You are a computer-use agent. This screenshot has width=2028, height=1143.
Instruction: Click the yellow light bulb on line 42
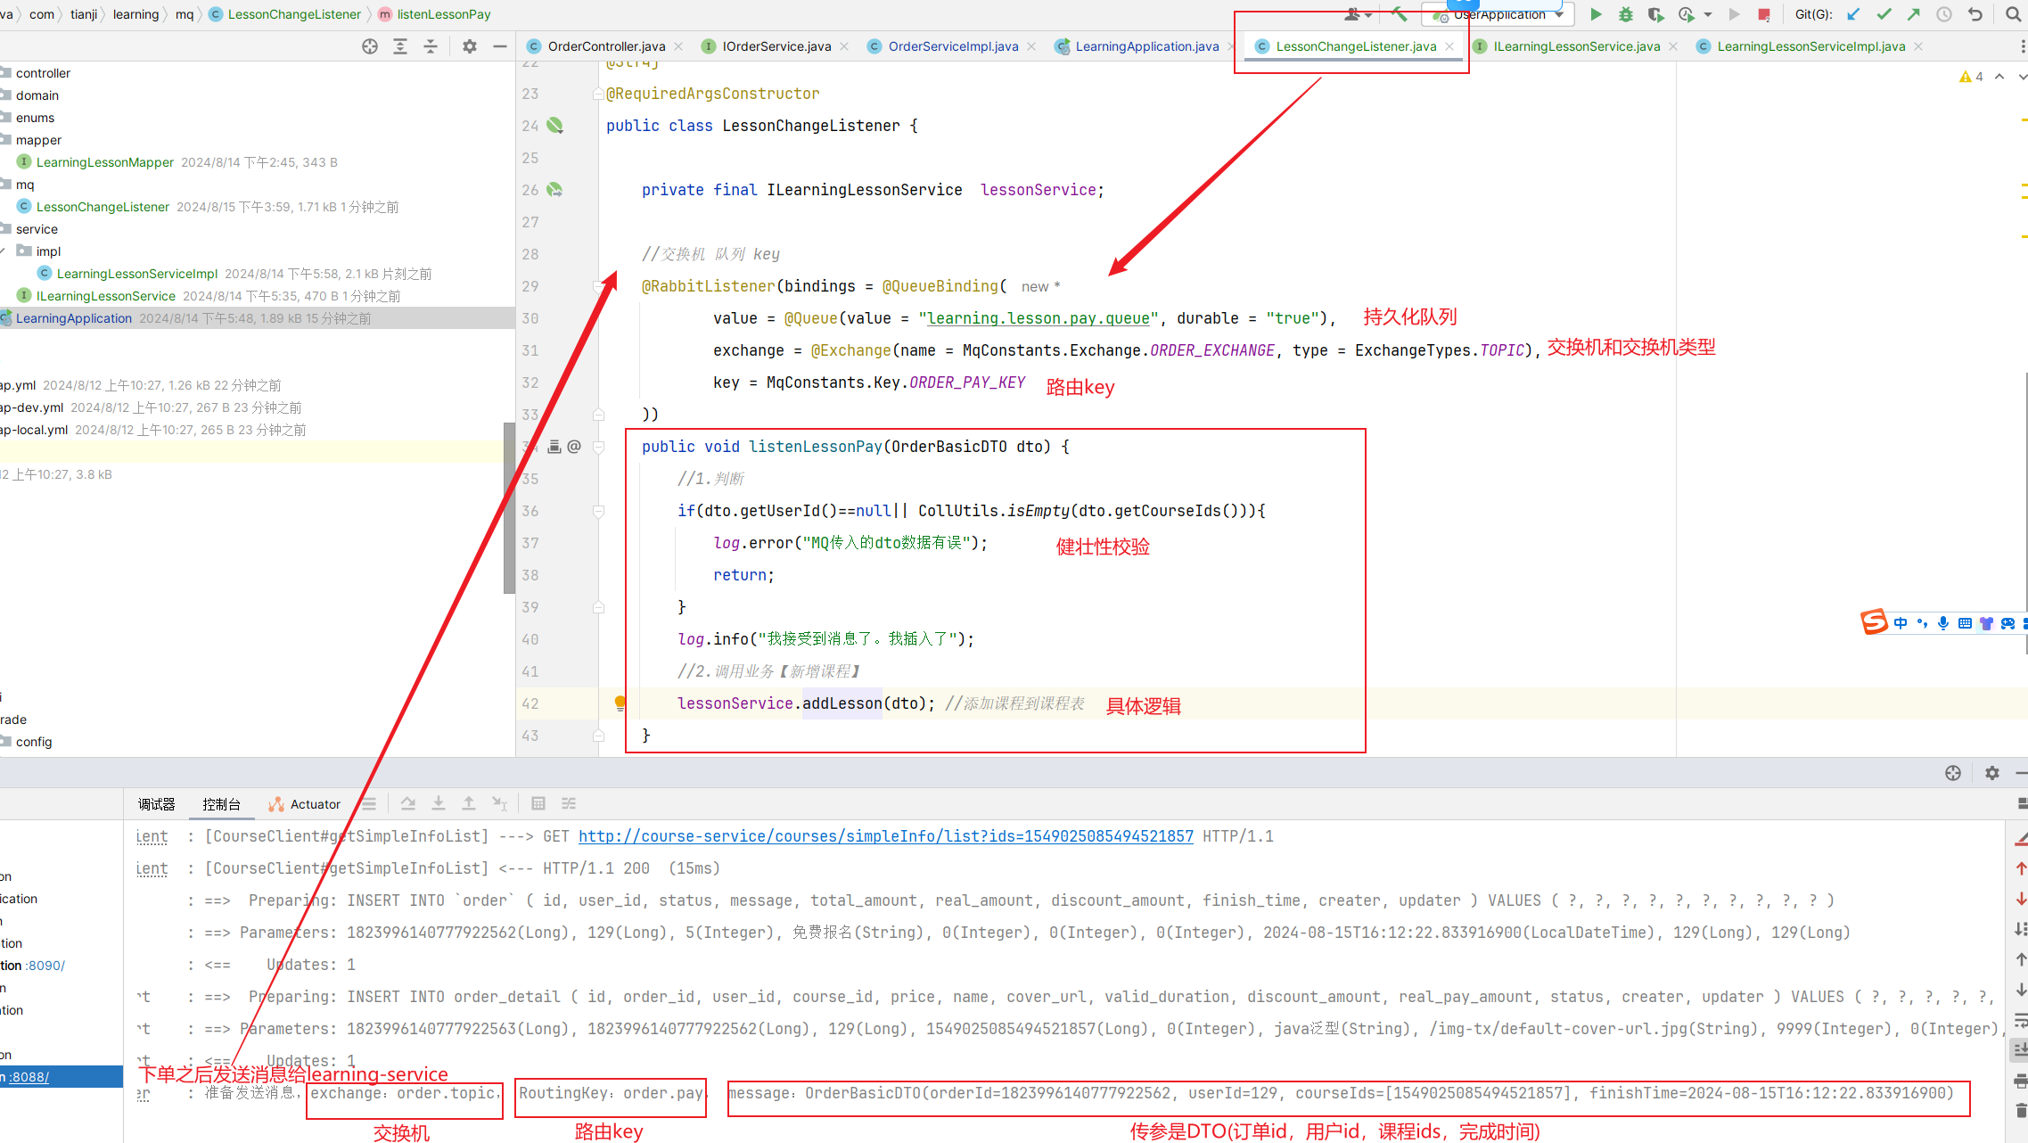620,703
